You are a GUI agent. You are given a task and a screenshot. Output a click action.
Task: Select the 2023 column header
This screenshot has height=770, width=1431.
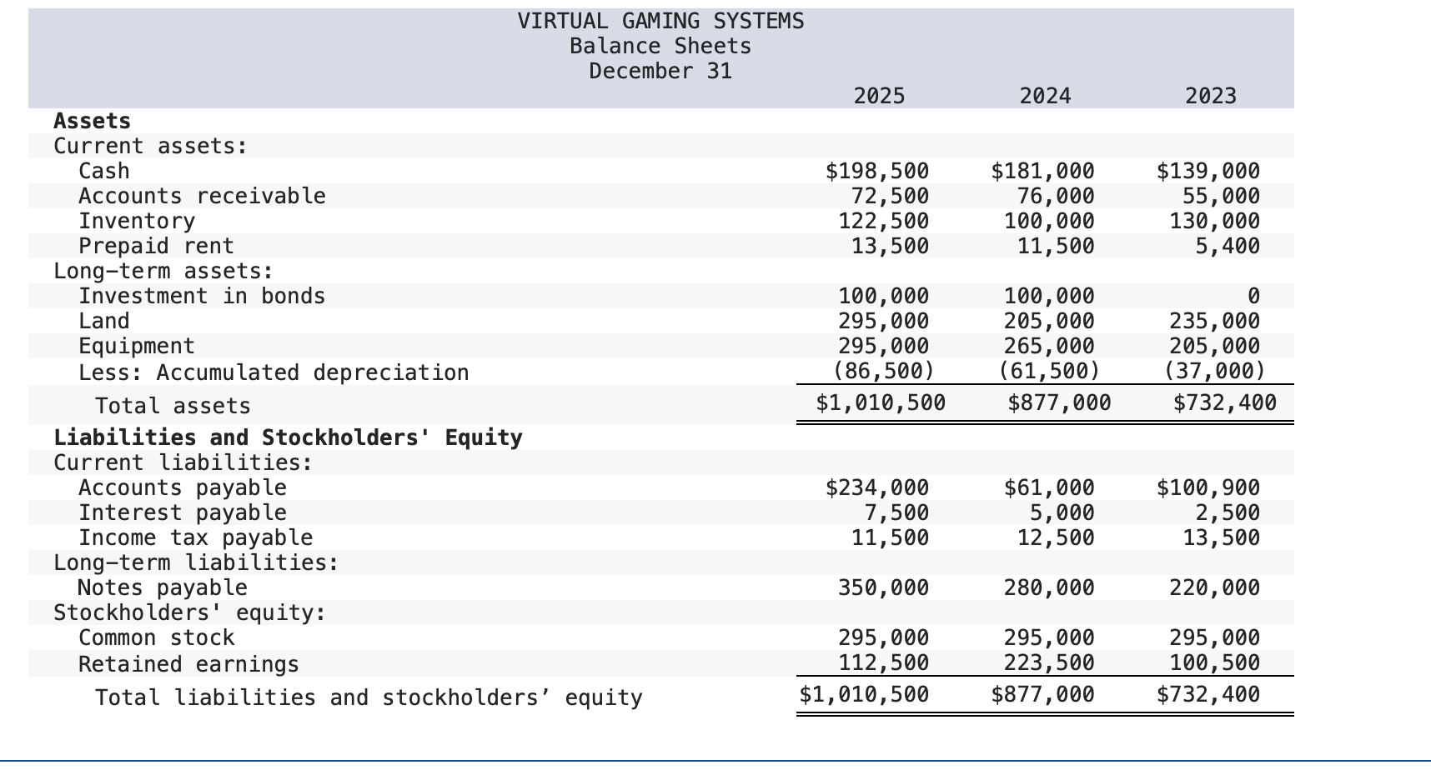click(1211, 96)
